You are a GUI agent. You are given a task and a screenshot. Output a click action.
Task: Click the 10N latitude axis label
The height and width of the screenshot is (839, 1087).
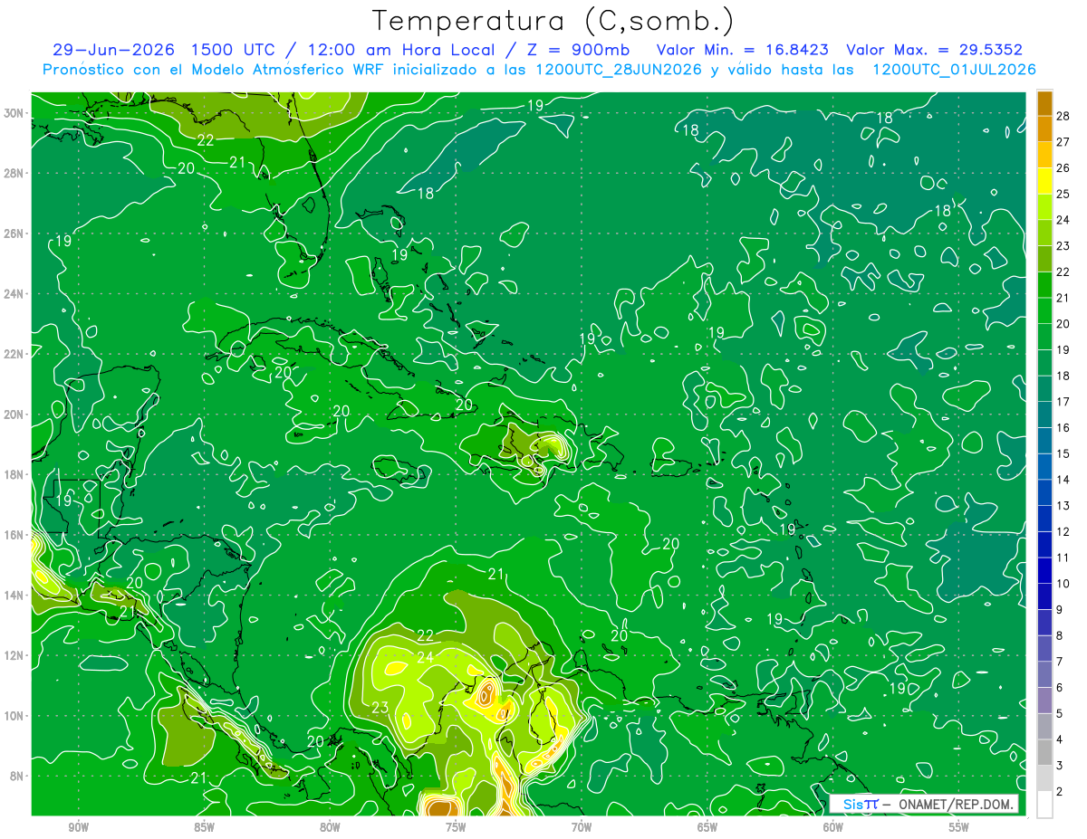pyautogui.click(x=15, y=716)
